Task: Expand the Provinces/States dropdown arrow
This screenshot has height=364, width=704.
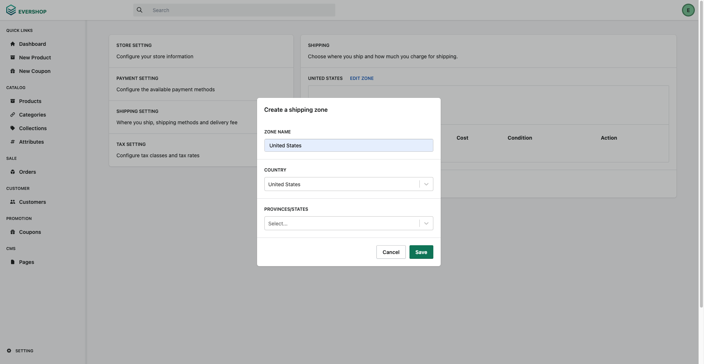Action: tap(426, 223)
